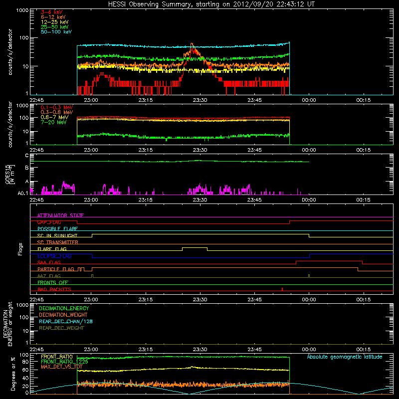Select the 3-6 keV legend label
399x399 pixels.
point(51,12)
